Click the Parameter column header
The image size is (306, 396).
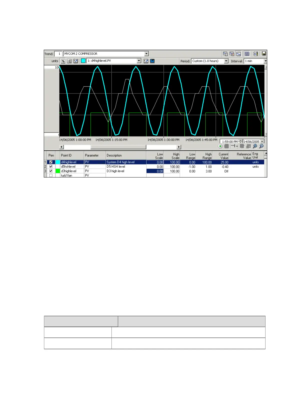pos(95,155)
